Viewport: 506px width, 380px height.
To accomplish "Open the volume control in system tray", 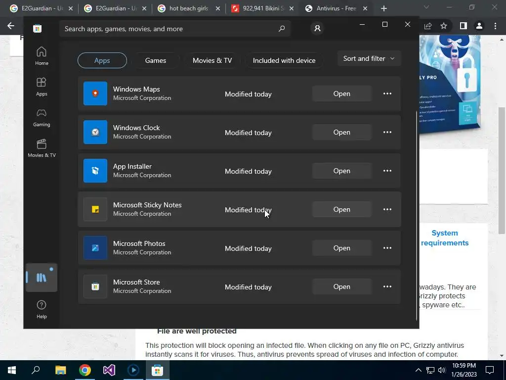I will coord(442,370).
